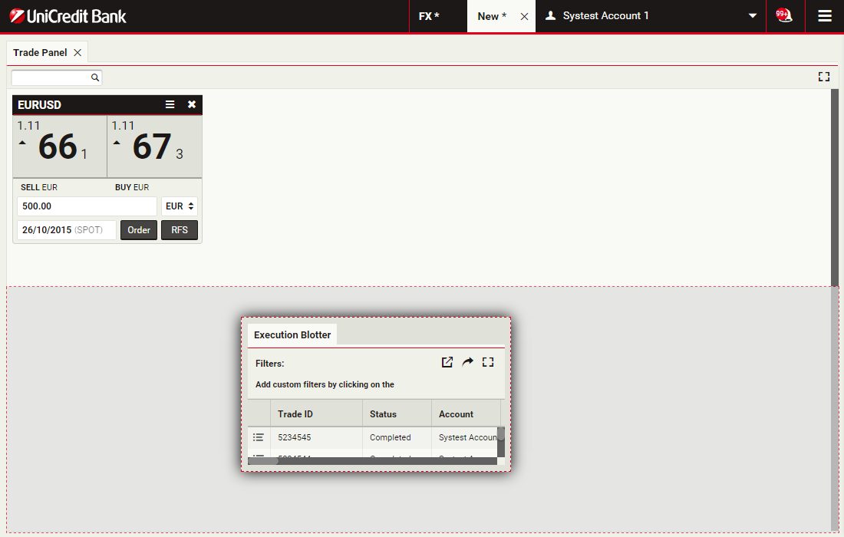
Task: Open row menu for trade 5234545
Action: (x=259, y=437)
